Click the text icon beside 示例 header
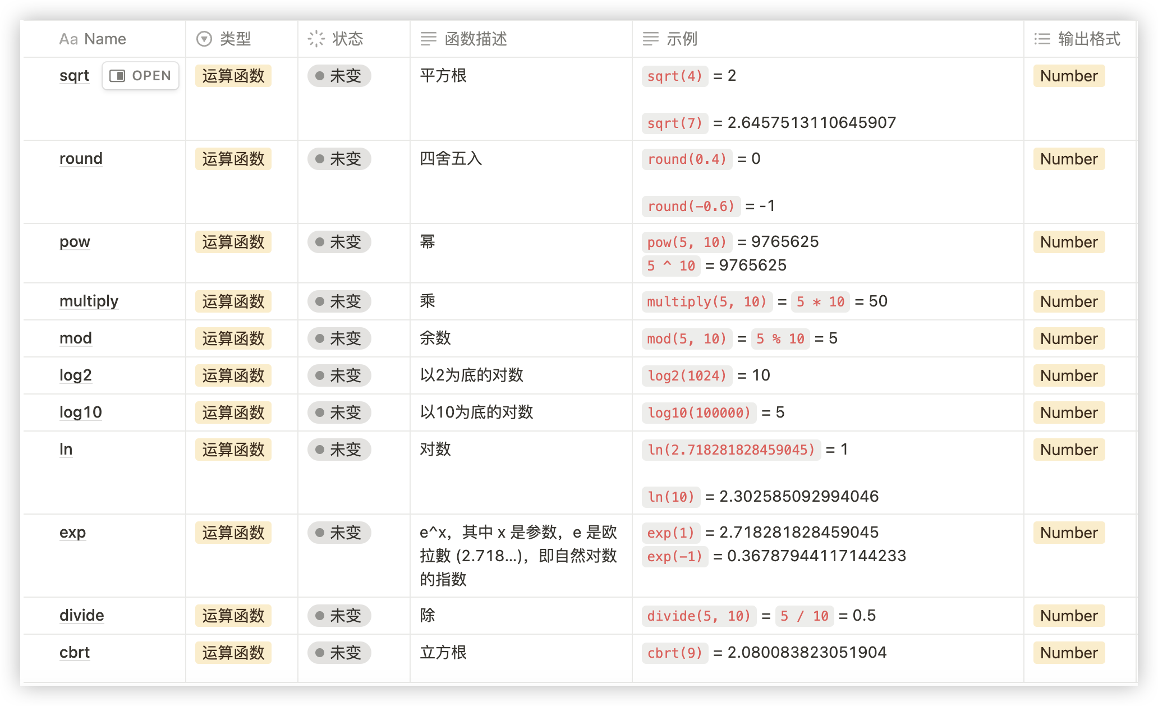This screenshot has width=1158, height=706. pos(650,39)
